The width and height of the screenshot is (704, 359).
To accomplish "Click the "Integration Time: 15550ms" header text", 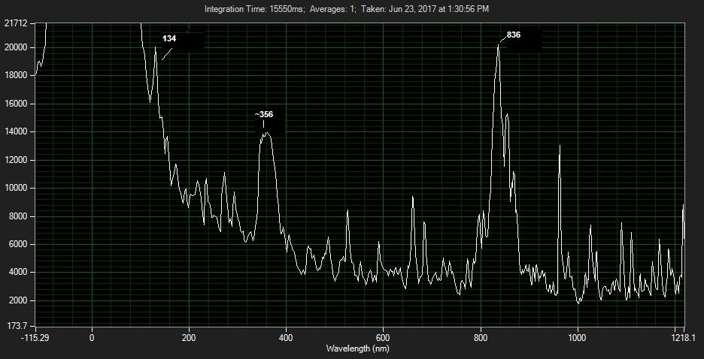I will pos(254,8).
